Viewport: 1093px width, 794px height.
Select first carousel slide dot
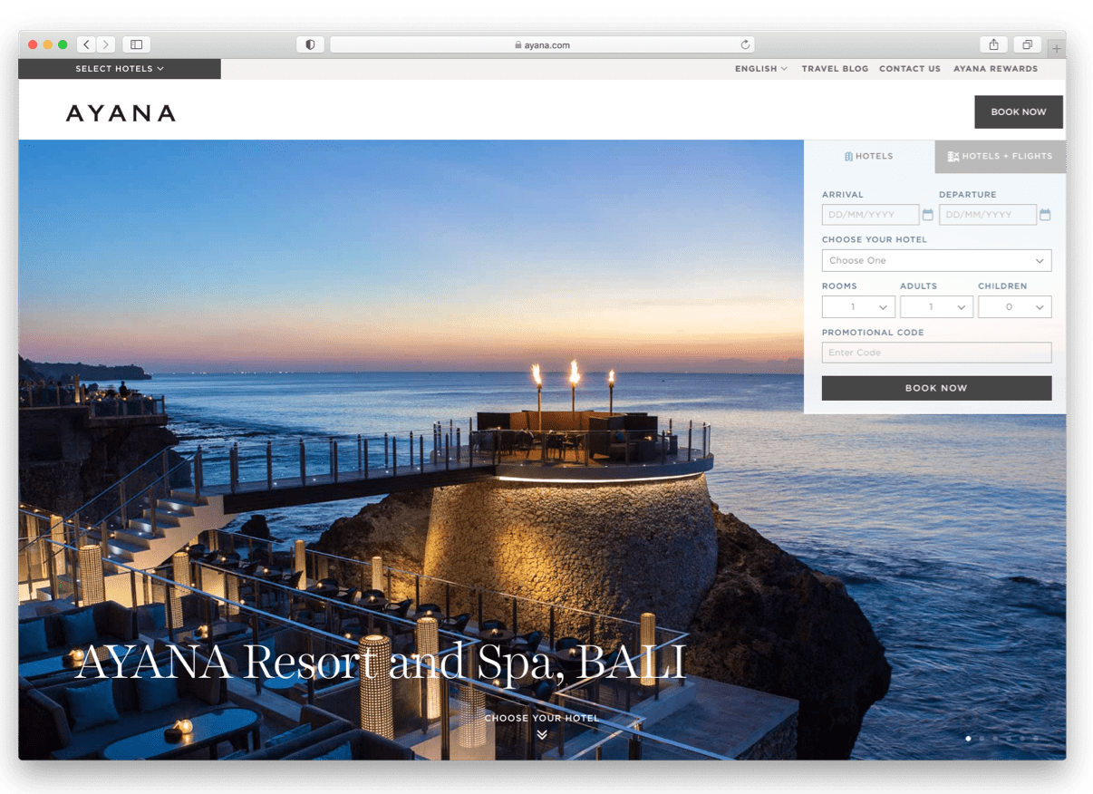click(x=968, y=739)
